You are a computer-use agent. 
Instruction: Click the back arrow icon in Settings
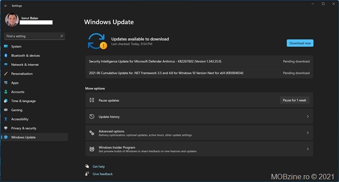[x=6, y=6]
